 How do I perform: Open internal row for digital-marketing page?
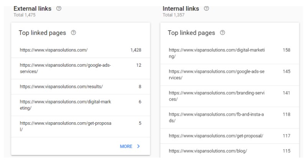tap(230, 53)
